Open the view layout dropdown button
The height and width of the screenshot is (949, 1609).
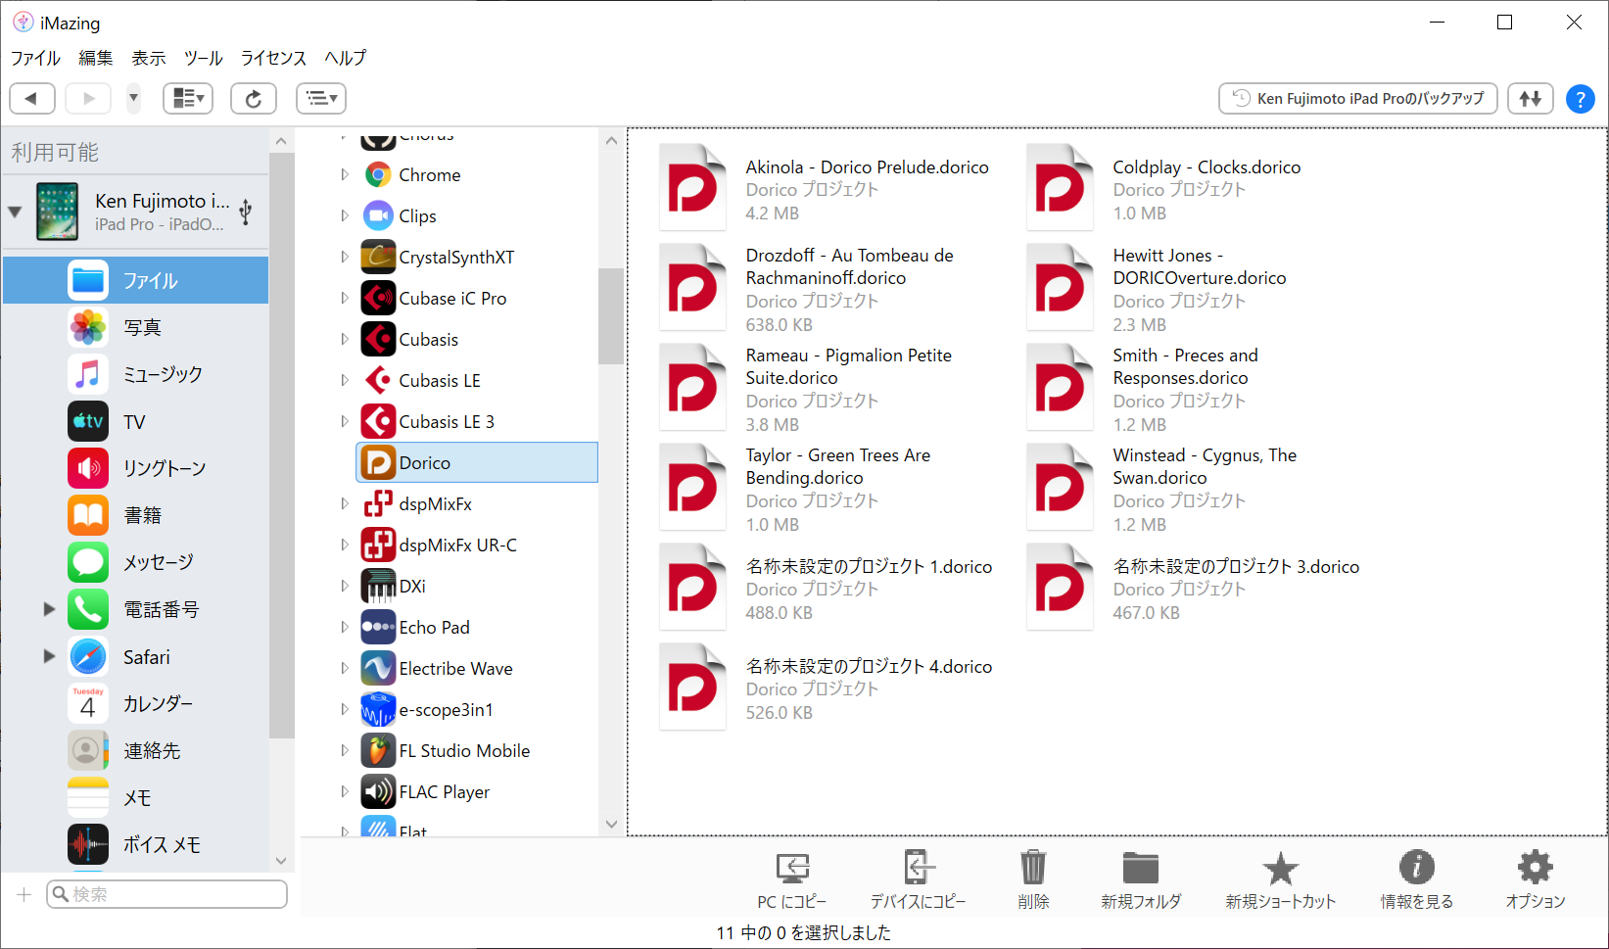pos(188,98)
